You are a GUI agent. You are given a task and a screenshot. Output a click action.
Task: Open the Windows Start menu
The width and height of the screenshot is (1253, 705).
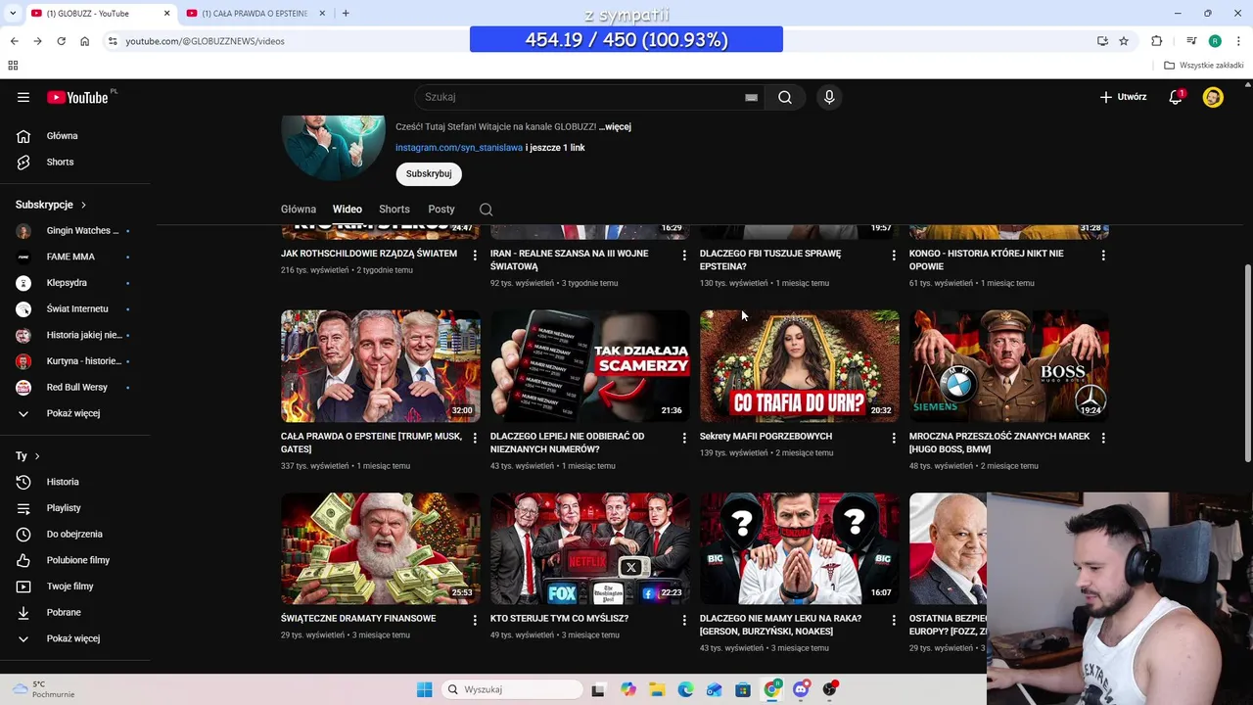pos(424,689)
